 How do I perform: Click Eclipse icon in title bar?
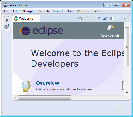5,5
